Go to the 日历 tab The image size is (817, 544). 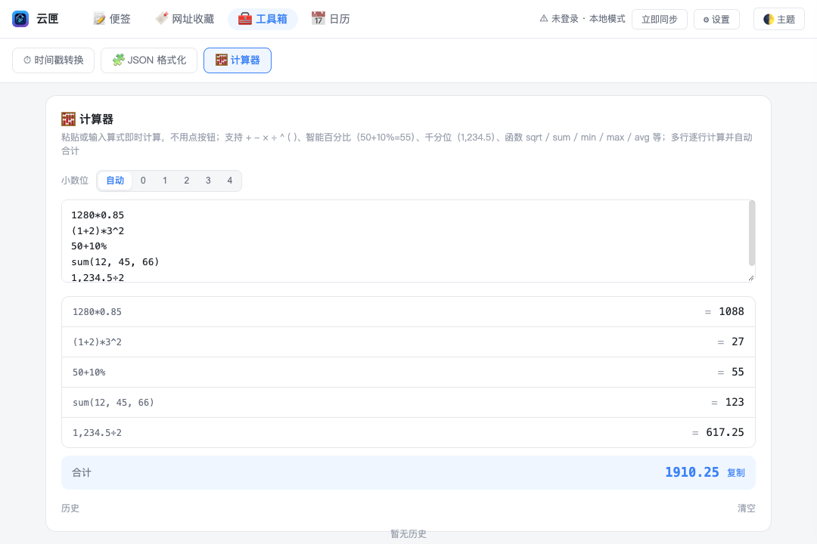(x=331, y=19)
